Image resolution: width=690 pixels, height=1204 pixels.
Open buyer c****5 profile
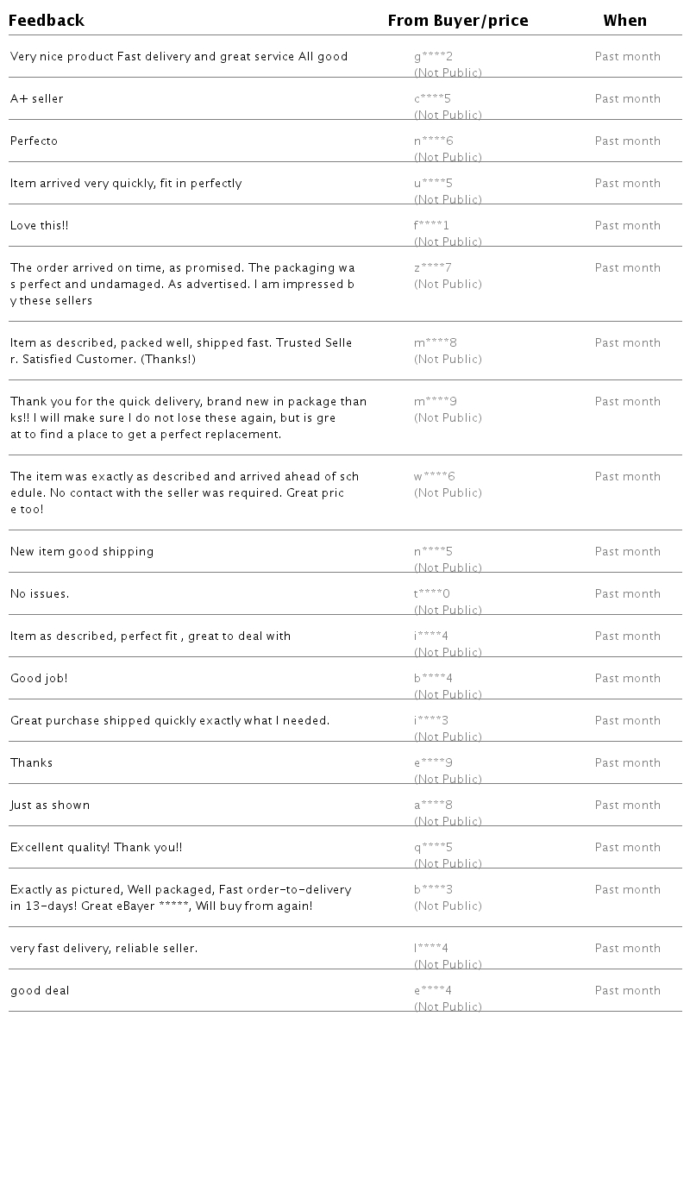pos(432,99)
